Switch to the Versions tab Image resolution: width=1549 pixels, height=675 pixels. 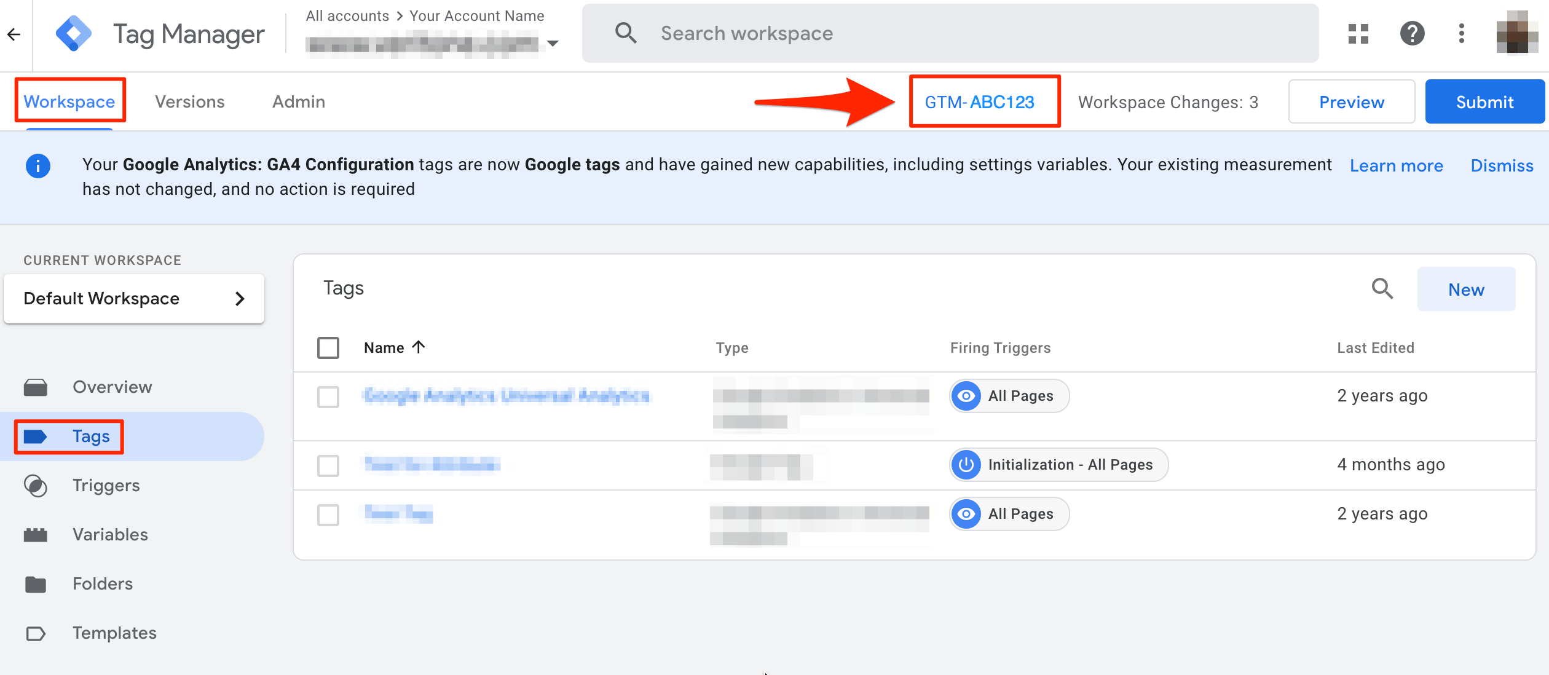point(189,102)
